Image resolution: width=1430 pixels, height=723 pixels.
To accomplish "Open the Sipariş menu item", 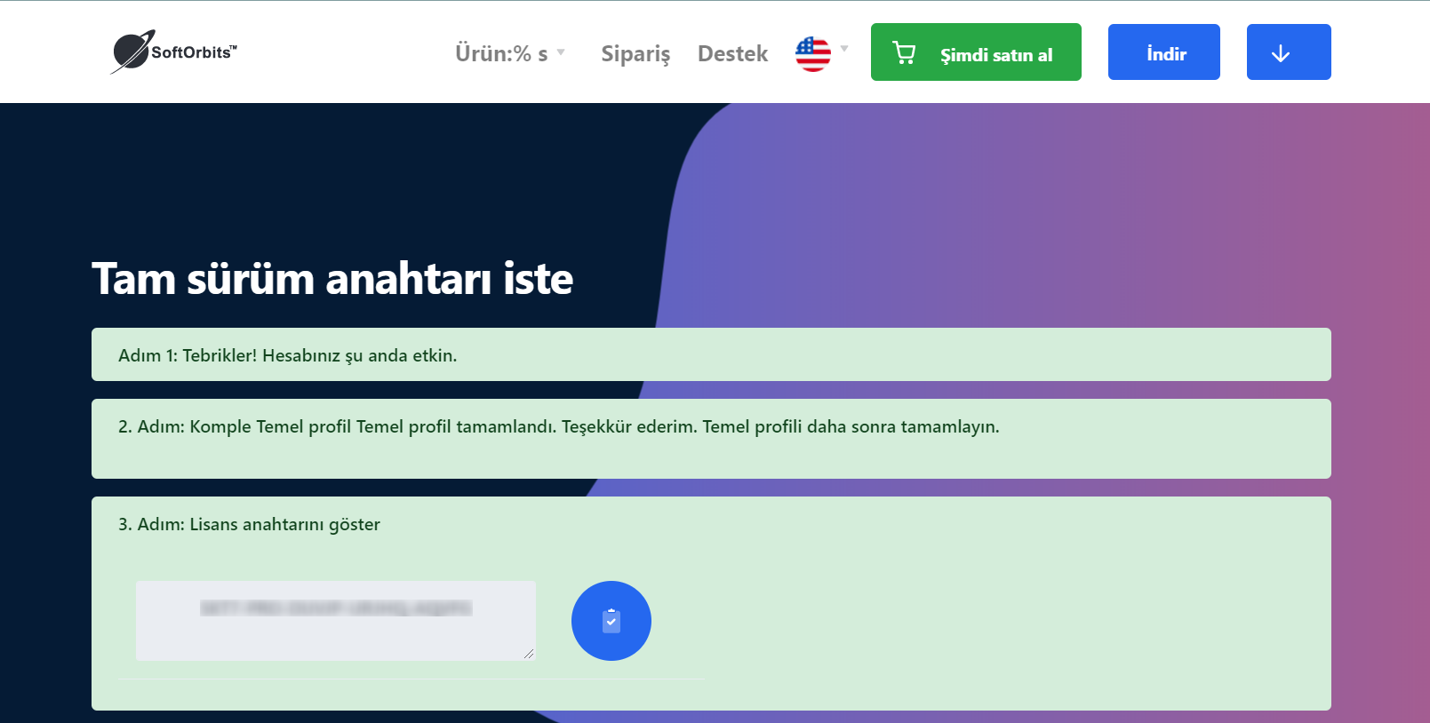I will click(635, 54).
